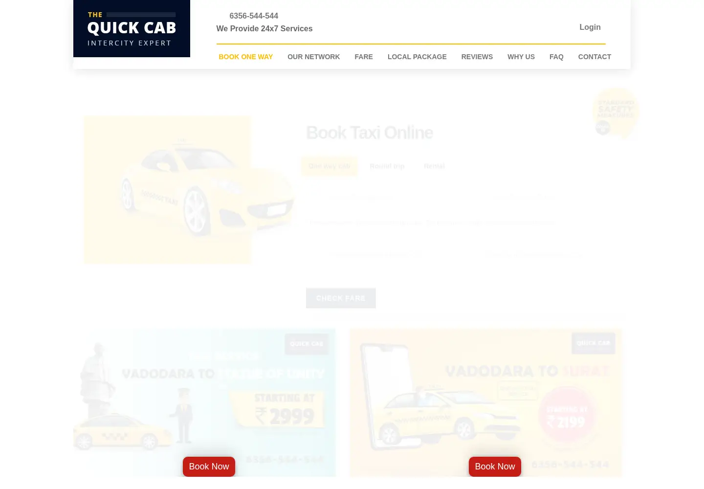Open the Reviews menu item
Screen dimensions: 704x489
477,57
